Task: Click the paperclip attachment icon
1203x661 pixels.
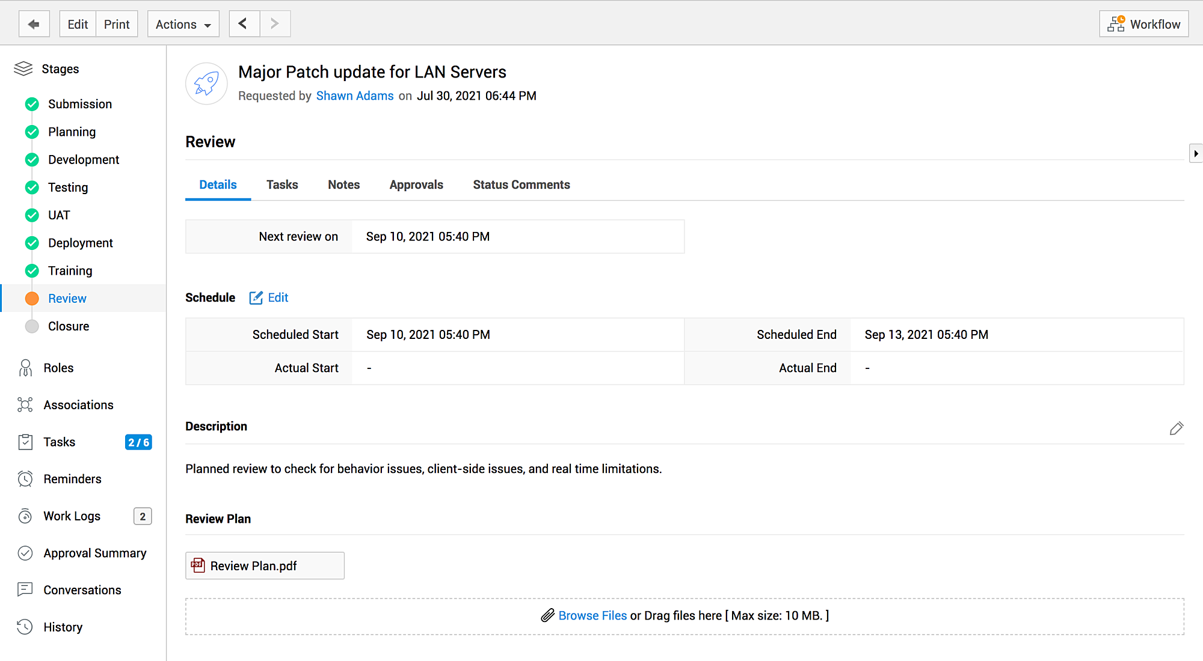Action: (x=547, y=615)
